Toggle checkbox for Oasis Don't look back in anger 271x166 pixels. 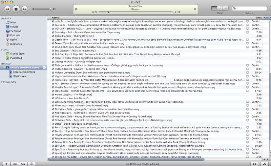pyautogui.click(x=53, y=124)
